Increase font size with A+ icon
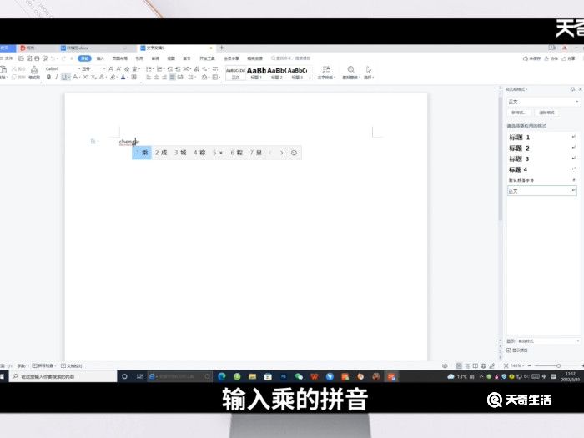This screenshot has height=438, width=584. click(x=111, y=69)
